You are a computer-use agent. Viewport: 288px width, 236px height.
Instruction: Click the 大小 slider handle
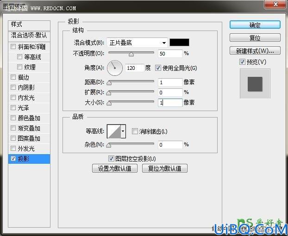pyautogui.click(x=109, y=103)
